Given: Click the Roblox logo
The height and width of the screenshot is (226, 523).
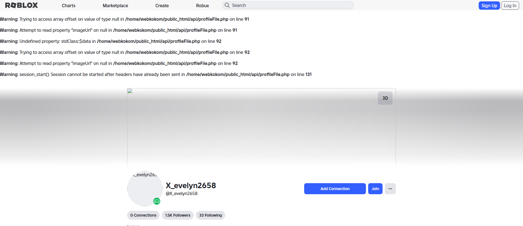Looking at the screenshot, I should pos(22,5).
